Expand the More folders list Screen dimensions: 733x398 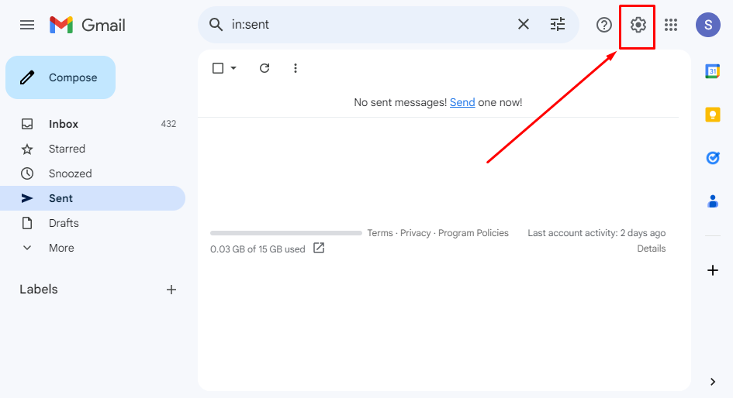point(92,248)
